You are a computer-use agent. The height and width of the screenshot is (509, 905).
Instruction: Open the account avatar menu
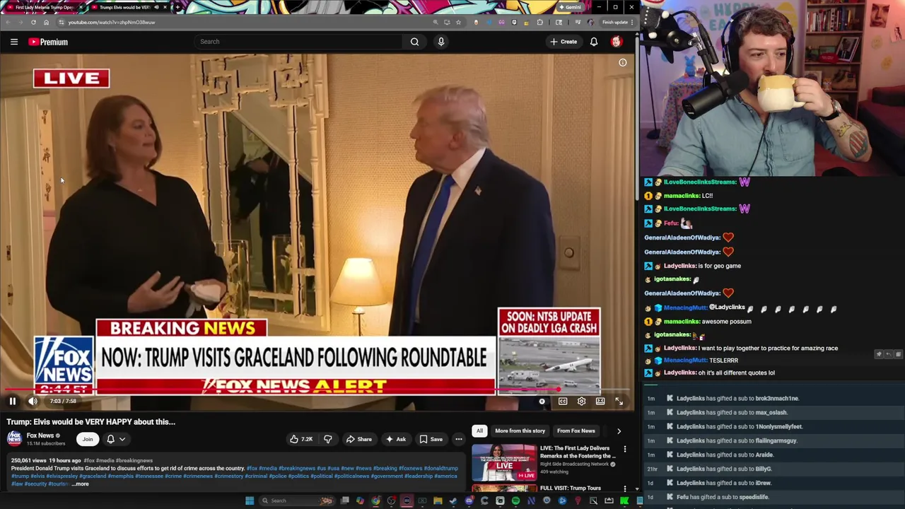(617, 42)
